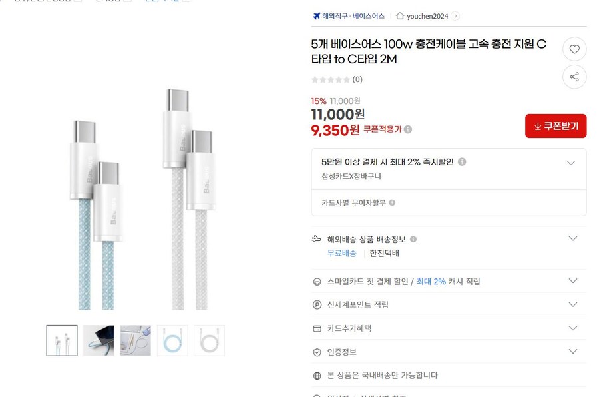Screen dimensions: 599x397
Task: Click the heart icon to wishlist this product
Action: pyautogui.click(x=574, y=49)
